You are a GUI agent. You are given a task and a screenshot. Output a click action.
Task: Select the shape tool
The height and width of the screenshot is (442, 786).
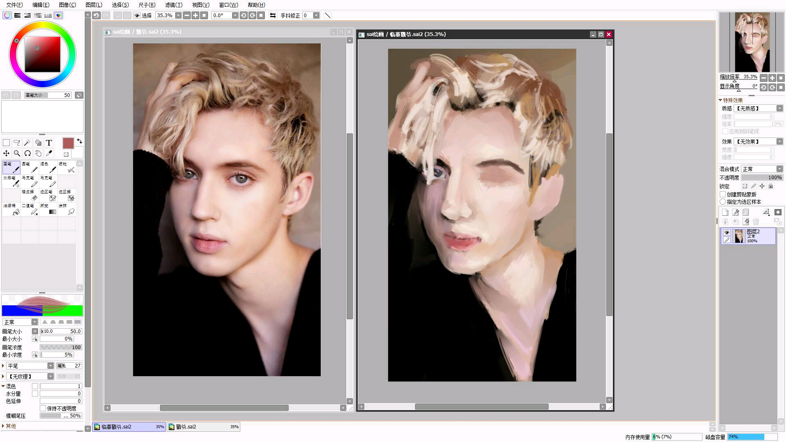38,142
